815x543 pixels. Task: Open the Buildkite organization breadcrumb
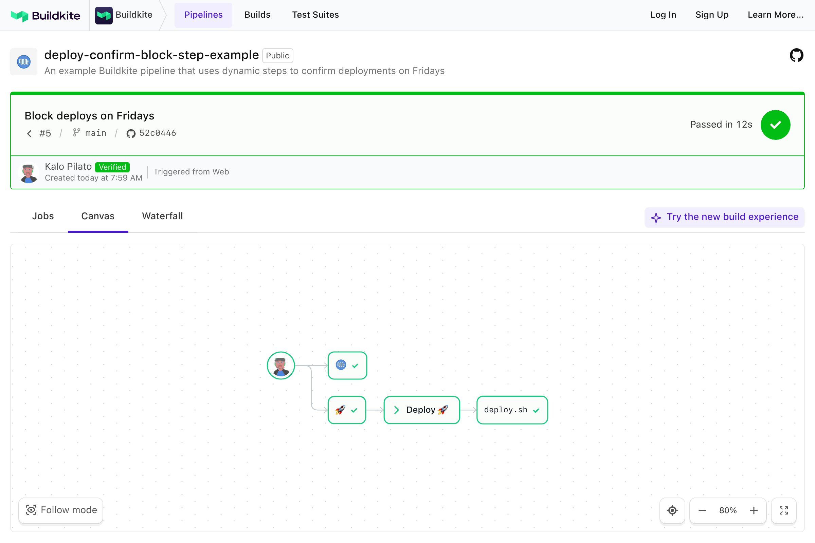124,15
